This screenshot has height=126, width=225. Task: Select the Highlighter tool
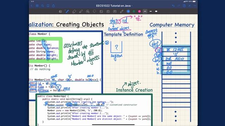[81, 12]
